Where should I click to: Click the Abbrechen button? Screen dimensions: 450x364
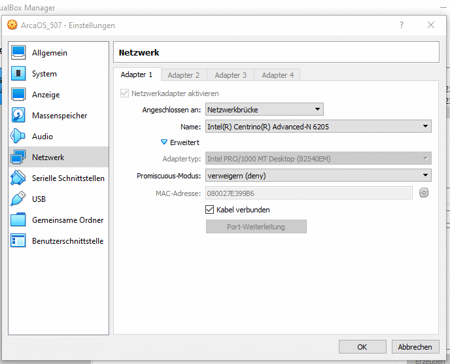click(415, 347)
